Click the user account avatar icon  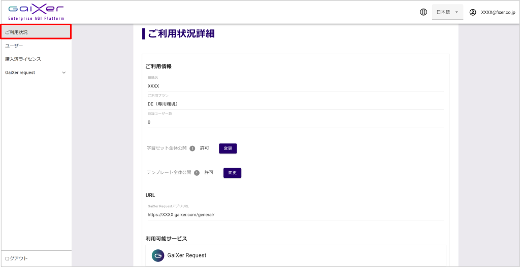tap(473, 12)
